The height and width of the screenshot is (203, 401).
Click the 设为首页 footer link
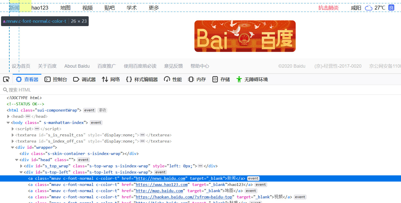21,66
